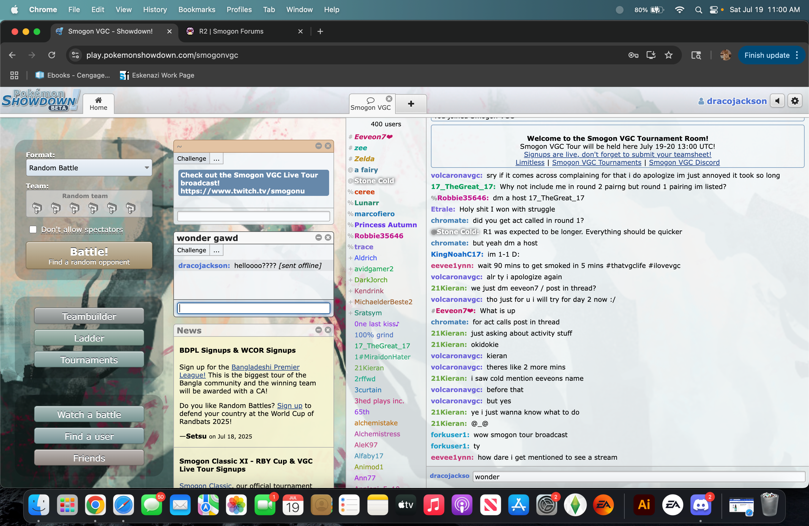This screenshot has width=809, height=526.
Task: Bookmark this page with the star icon
Action: click(x=669, y=55)
